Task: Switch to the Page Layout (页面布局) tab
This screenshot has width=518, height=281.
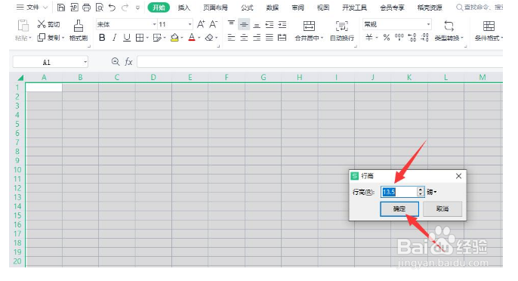Action: (215, 8)
